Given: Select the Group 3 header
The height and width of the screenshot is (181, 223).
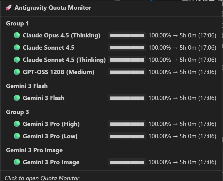Looking at the screenshot, I should tap(17, 112).
